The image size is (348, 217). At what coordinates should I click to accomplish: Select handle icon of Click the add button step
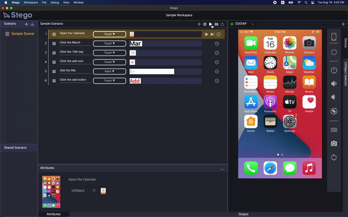(54, 81)
